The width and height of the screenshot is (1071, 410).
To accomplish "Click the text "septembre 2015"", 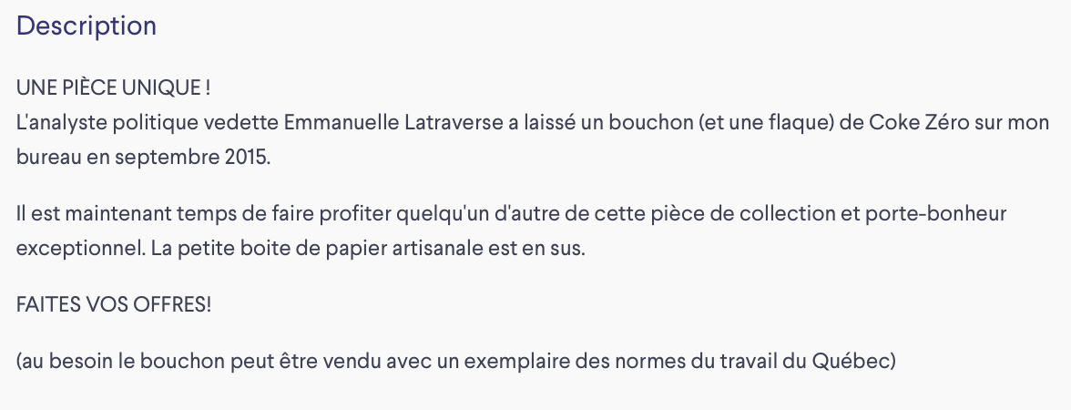I will (191, 157).
